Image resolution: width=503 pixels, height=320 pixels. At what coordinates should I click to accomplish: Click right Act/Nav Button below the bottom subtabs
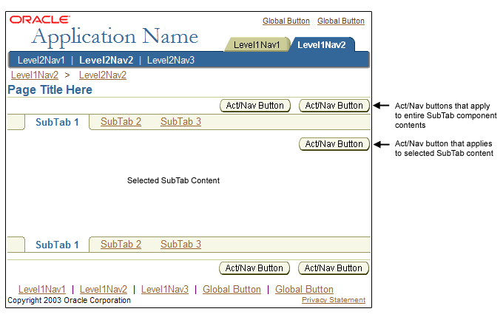pos(334,268)
